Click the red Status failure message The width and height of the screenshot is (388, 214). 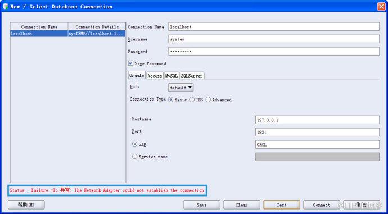click(107, 190)
